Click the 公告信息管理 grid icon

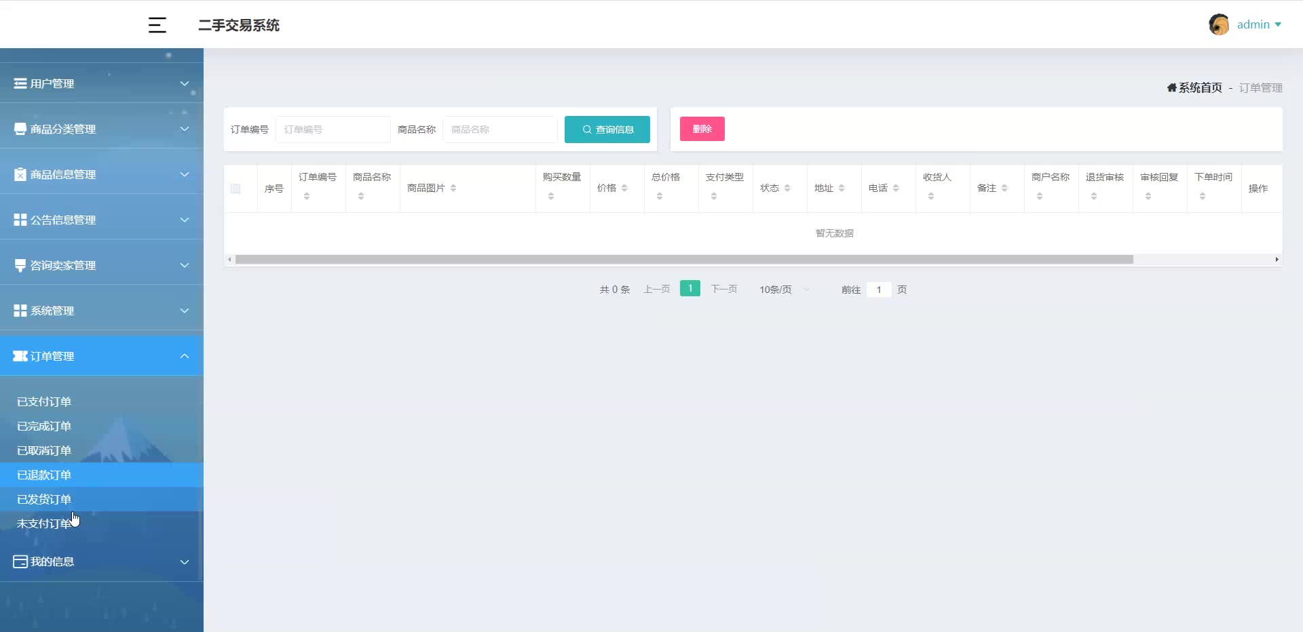(x=20, y=220)
